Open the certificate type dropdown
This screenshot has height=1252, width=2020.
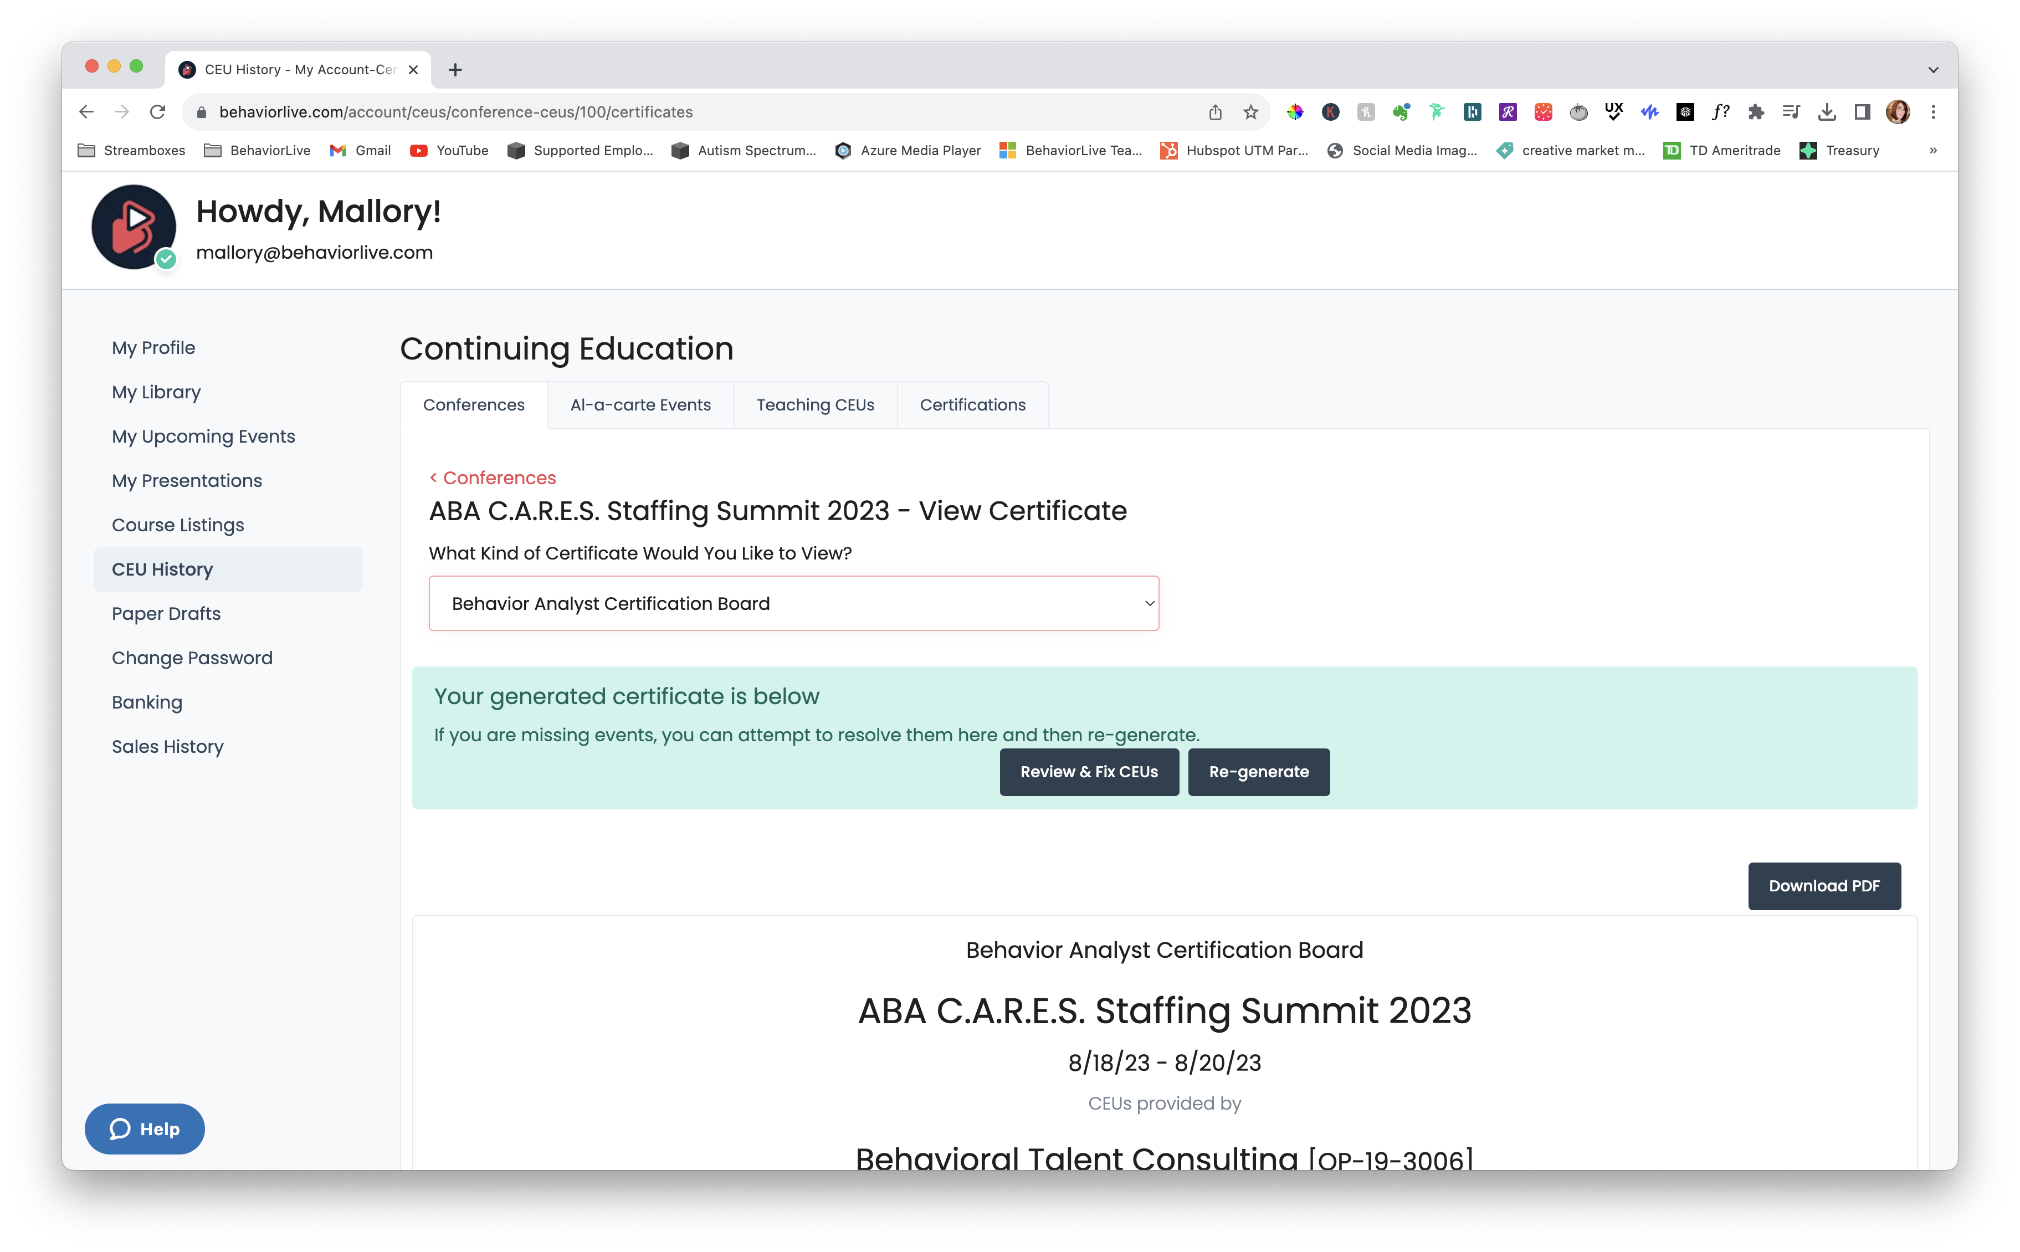794,604
